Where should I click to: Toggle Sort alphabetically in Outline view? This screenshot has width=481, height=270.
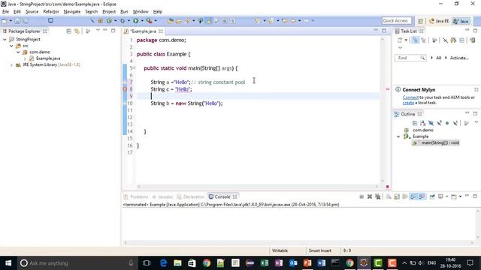(x=422, y=123)
